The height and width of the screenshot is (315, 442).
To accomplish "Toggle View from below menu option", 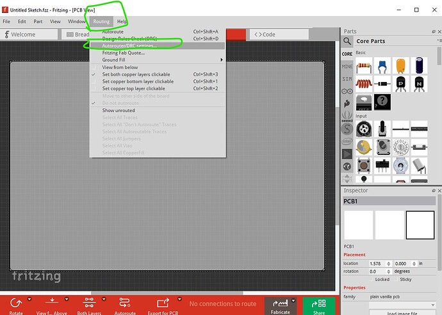I will click(158, 67).
